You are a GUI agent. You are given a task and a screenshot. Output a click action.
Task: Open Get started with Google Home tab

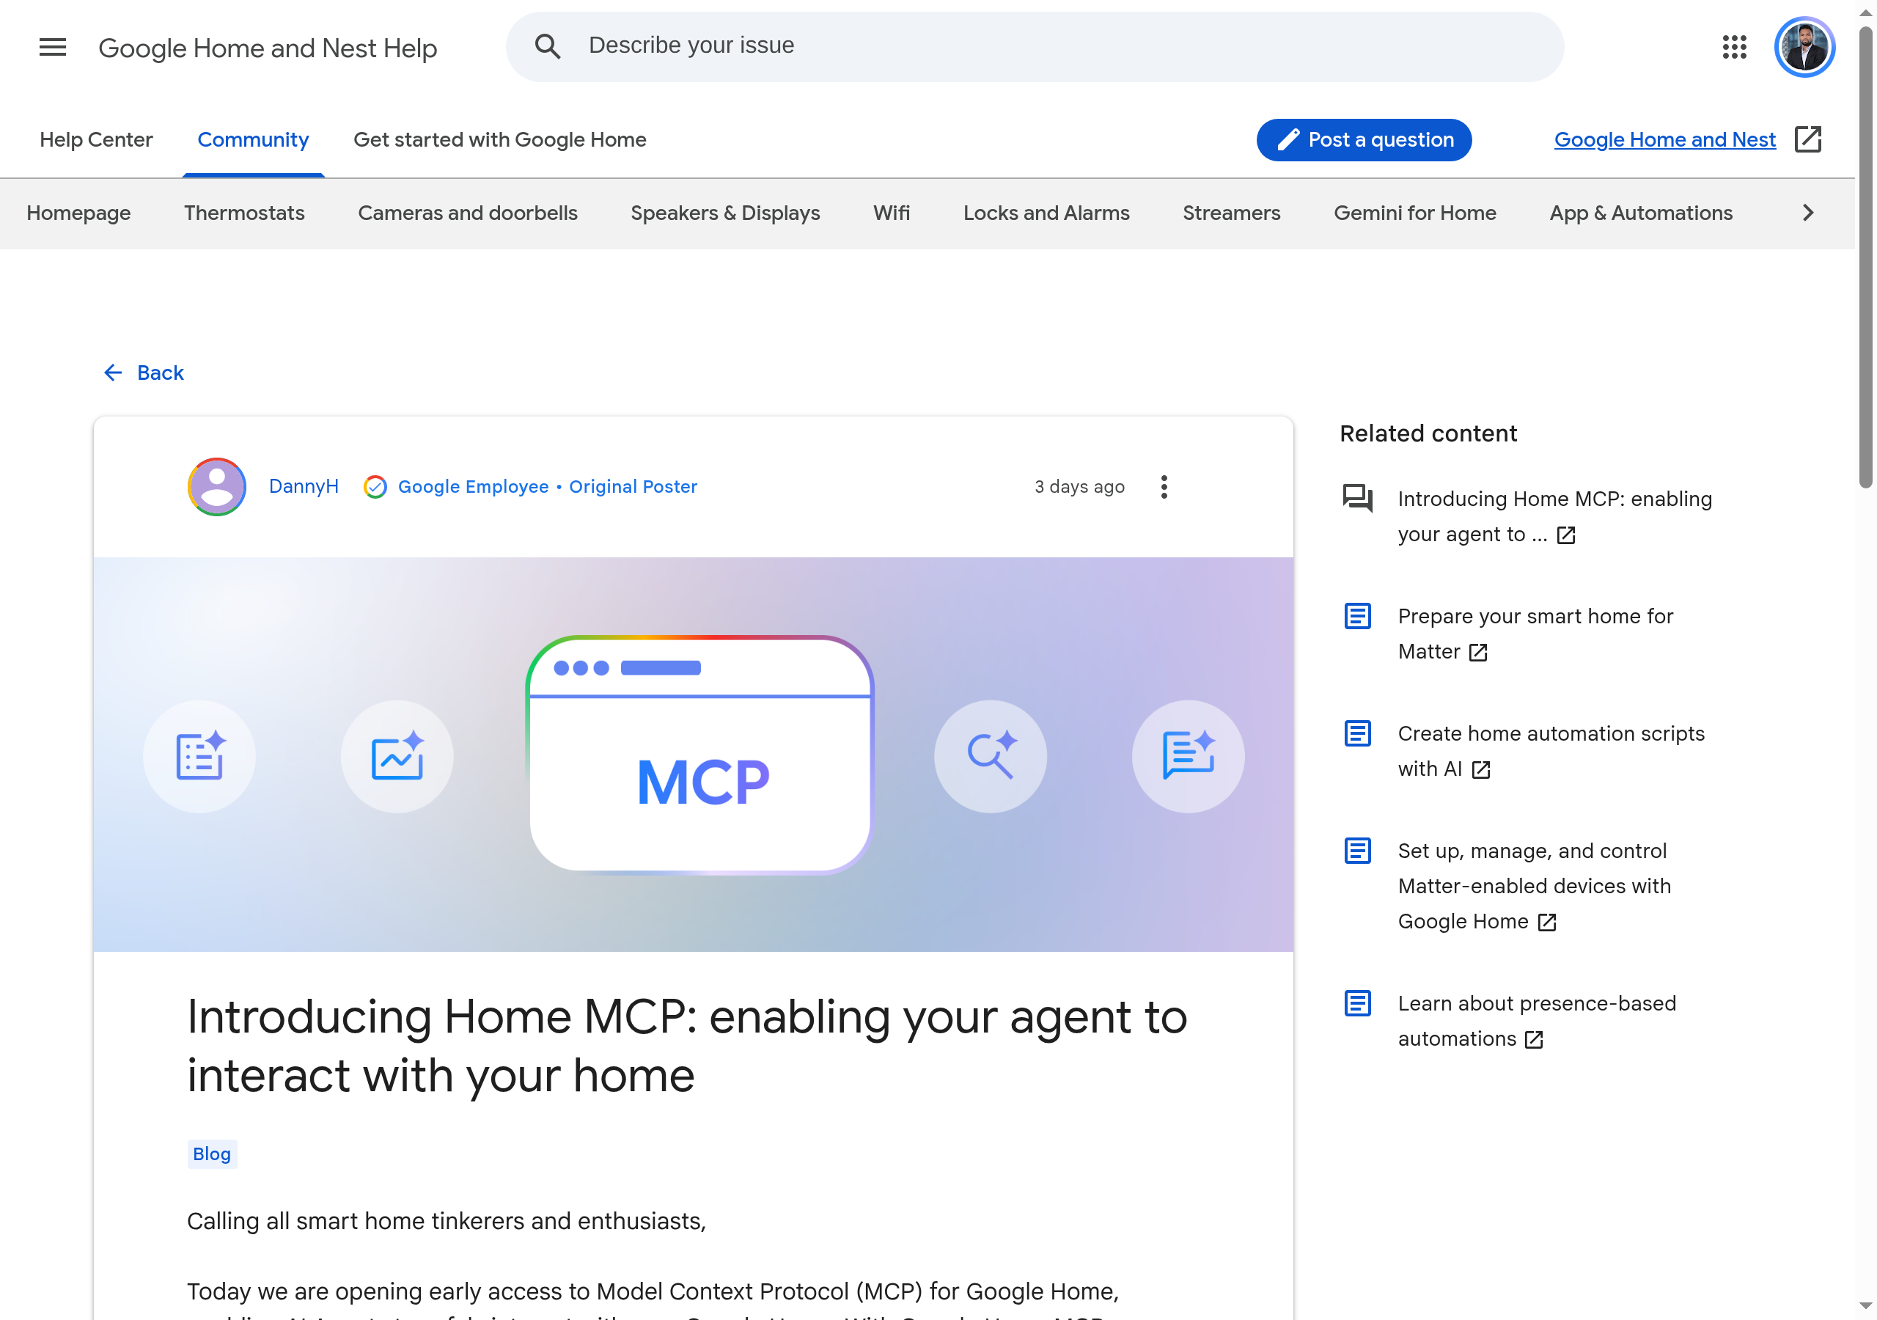coord(499,140)
